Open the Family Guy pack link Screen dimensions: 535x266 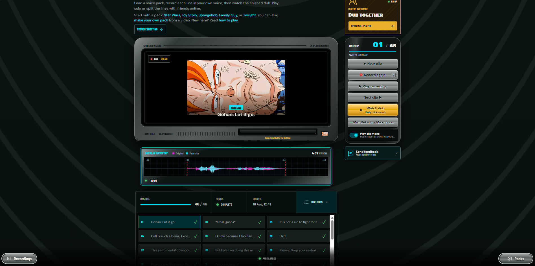(x=228, y=15)
